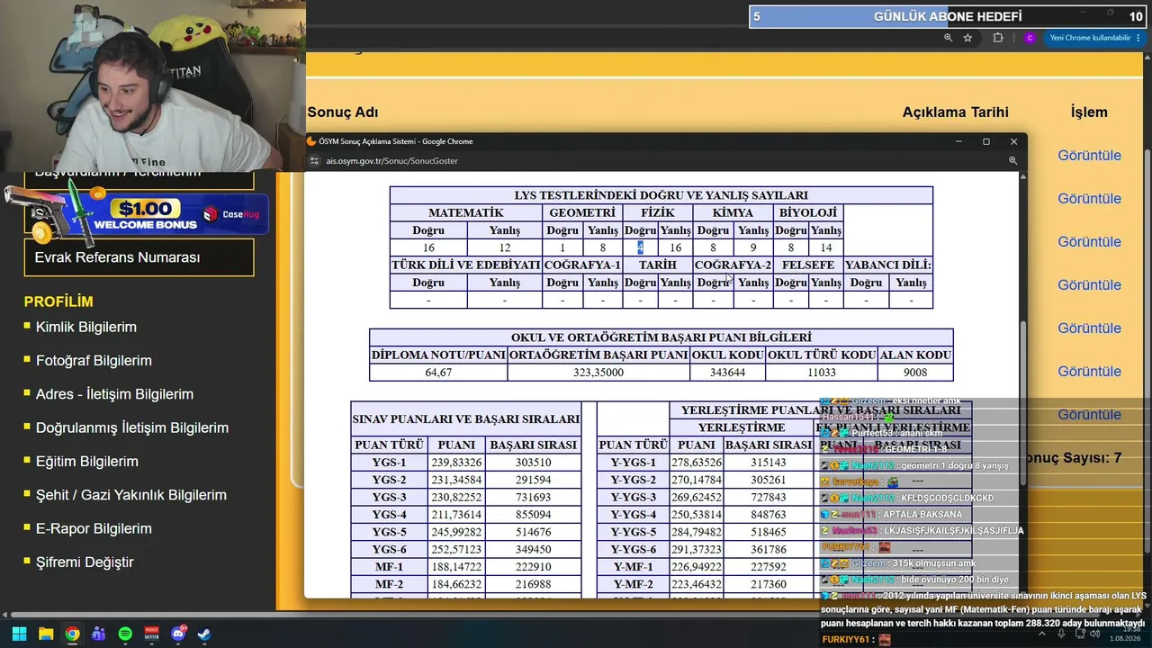The height and width of the screenshot is (648, 1152).
Task: Click the zoom icon in the ÖSYM popup address bar
Action: [1012, 161]
